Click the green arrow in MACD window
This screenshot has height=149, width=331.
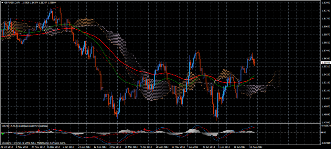pyautogui.click(x=3, y=133)
